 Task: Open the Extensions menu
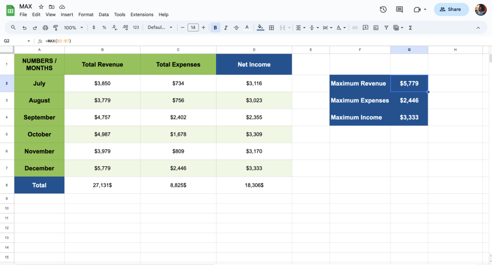point(142,15)
